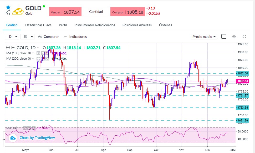Click the Vender 1807.54 sell button
The image size is (255, 153).
(65, 12)
